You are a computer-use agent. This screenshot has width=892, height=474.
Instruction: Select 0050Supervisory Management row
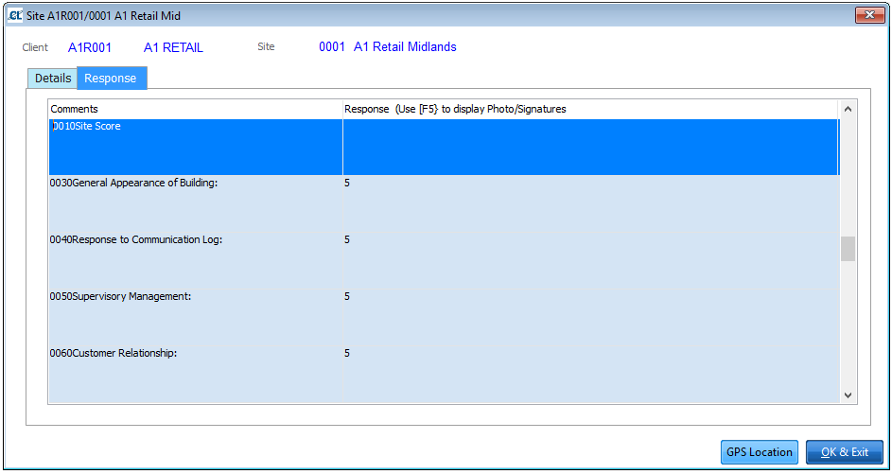[x=444, y=317]
